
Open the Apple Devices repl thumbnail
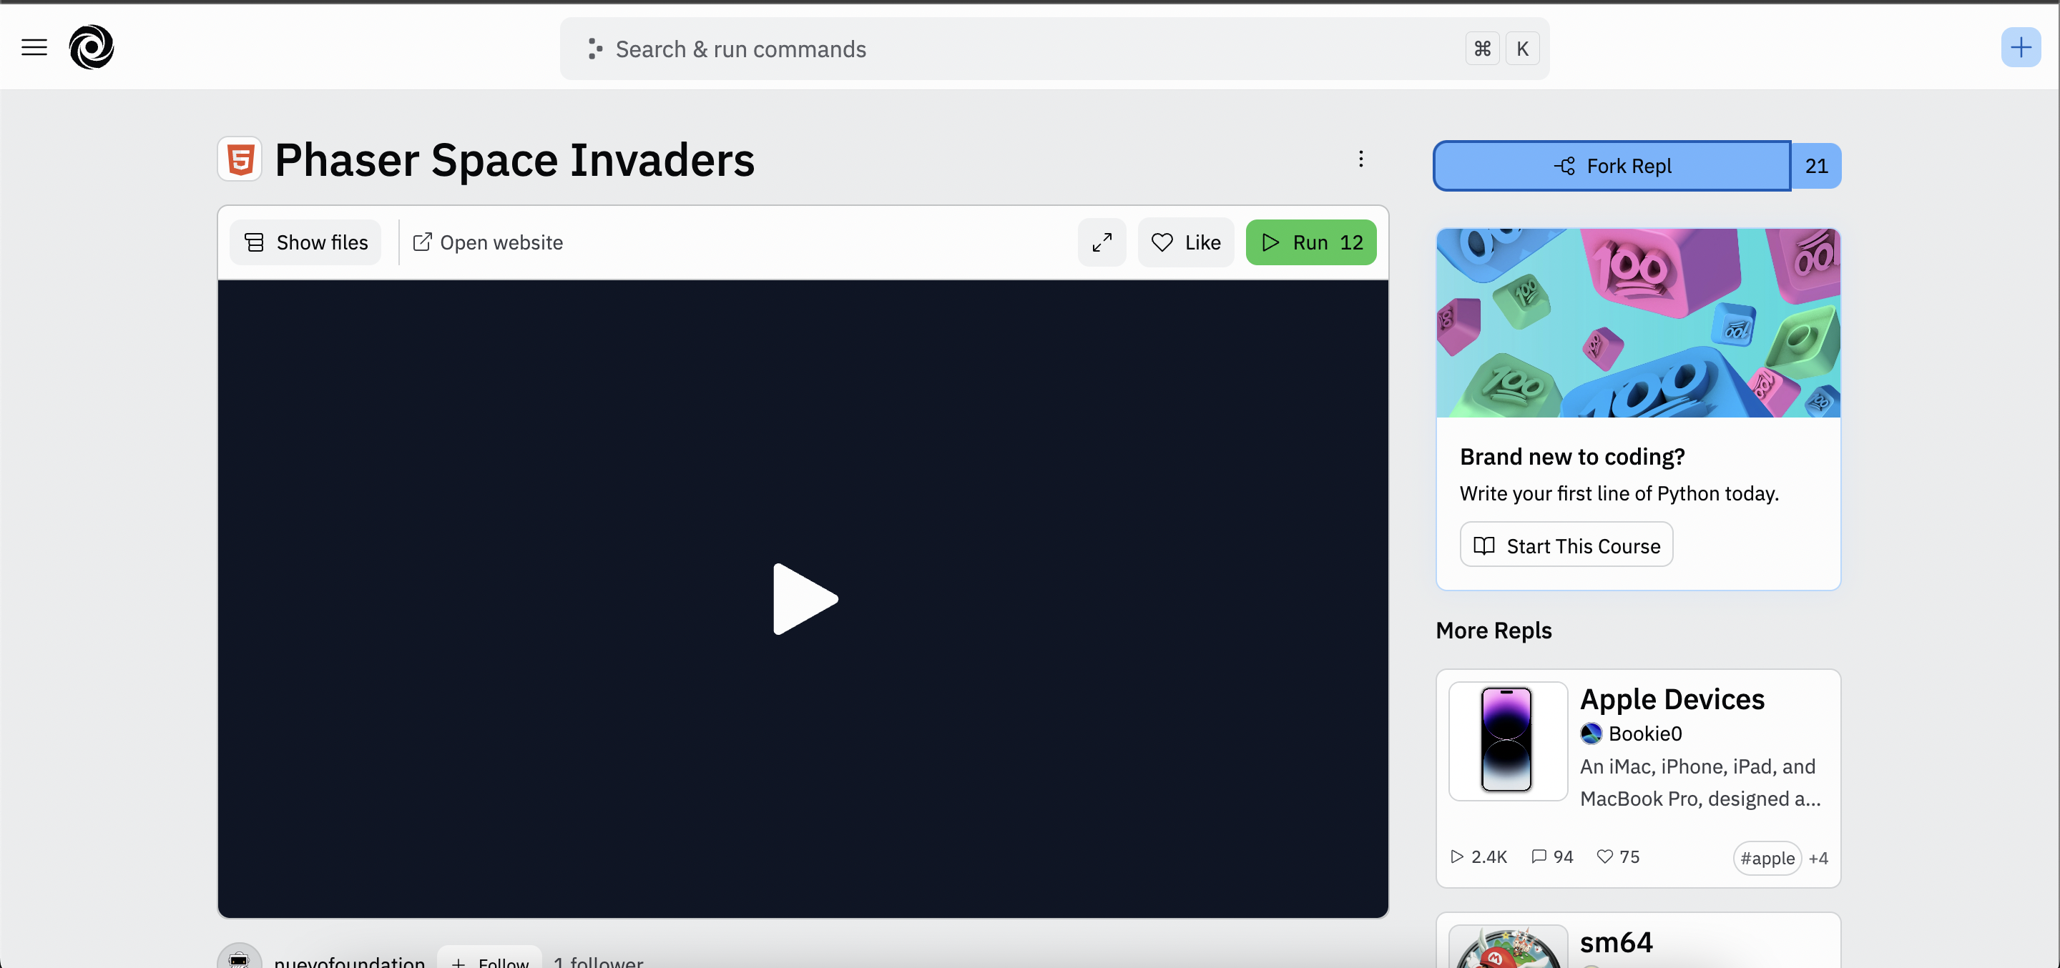[1507, 740]
